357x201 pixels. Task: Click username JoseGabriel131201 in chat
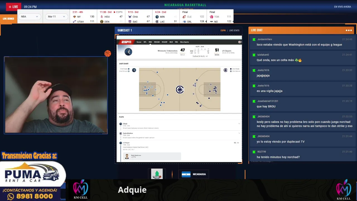267,101
